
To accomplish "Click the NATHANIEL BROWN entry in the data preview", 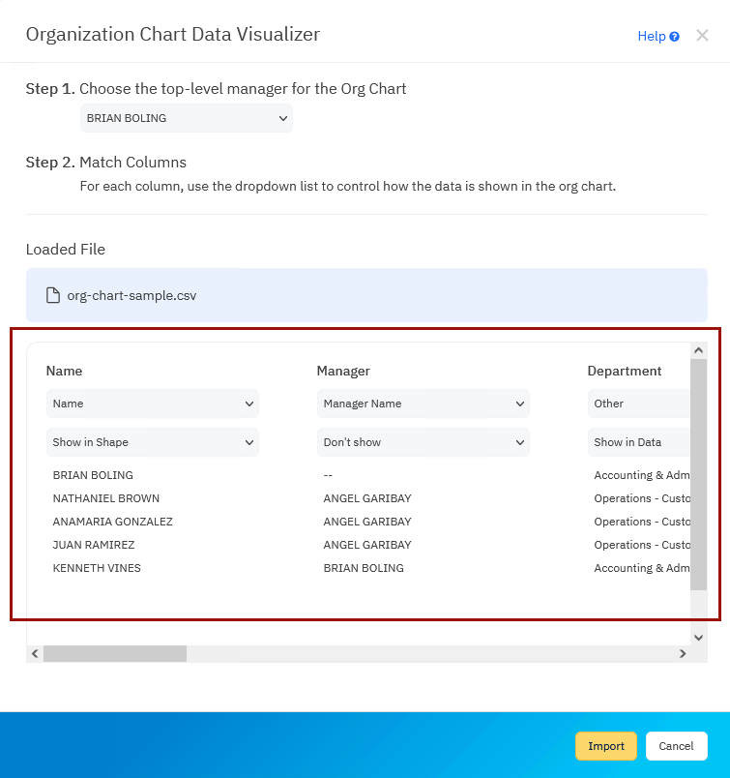I will click(x=105, y=498).
